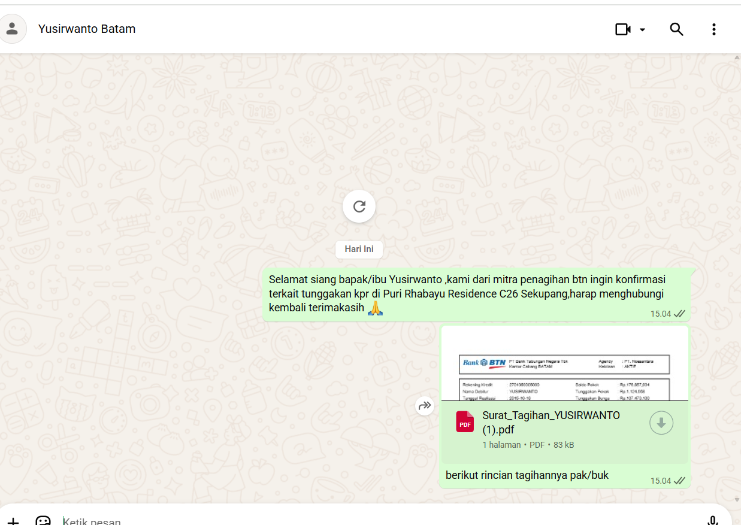
Task: Click the Selamat siang greeting message bubble
Action: pos(467,294)
